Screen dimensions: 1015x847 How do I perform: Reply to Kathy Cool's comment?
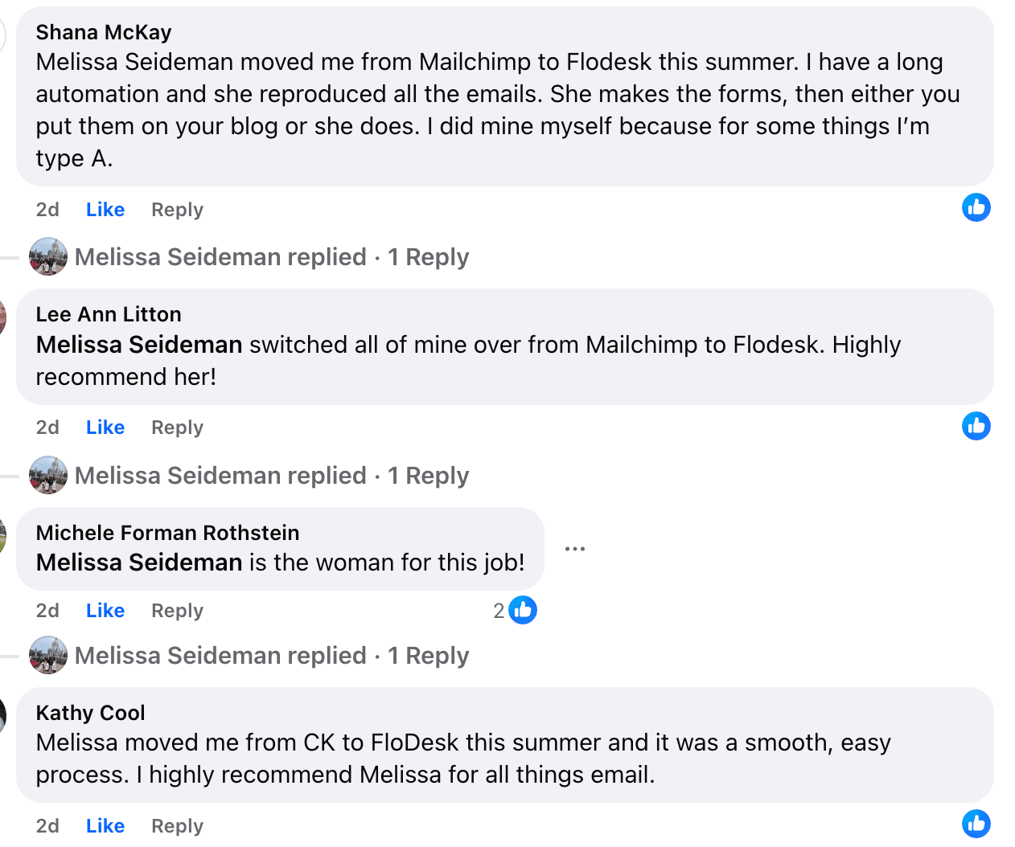coord(177,826)
